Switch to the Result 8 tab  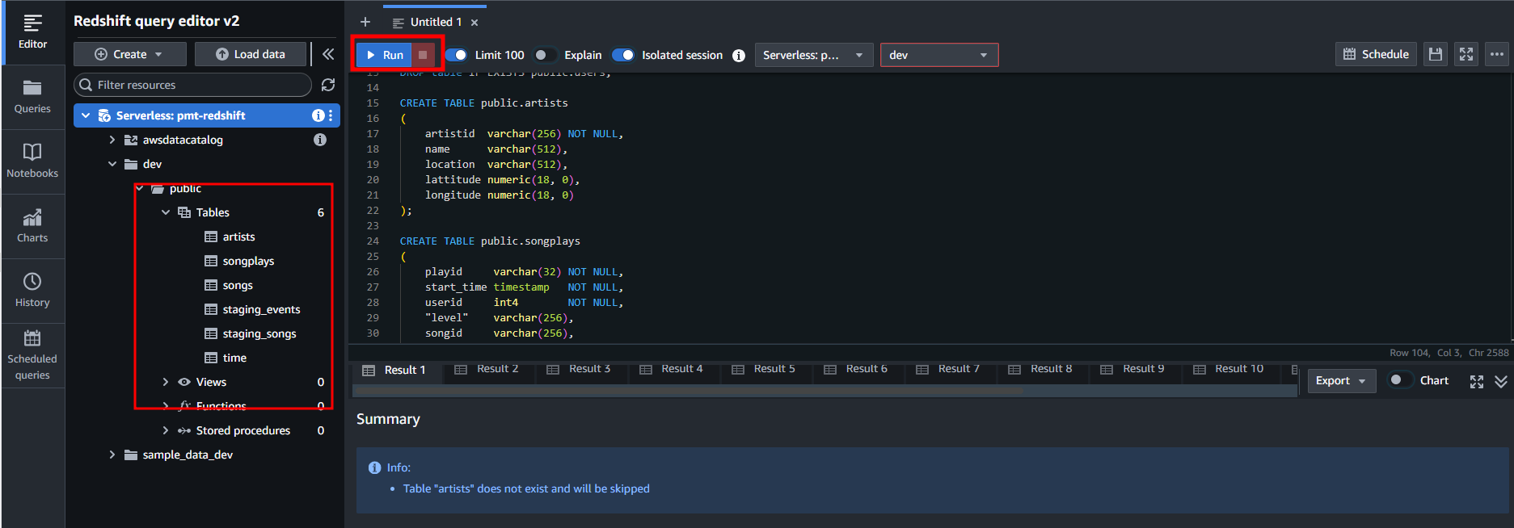tap(1040, 369)
